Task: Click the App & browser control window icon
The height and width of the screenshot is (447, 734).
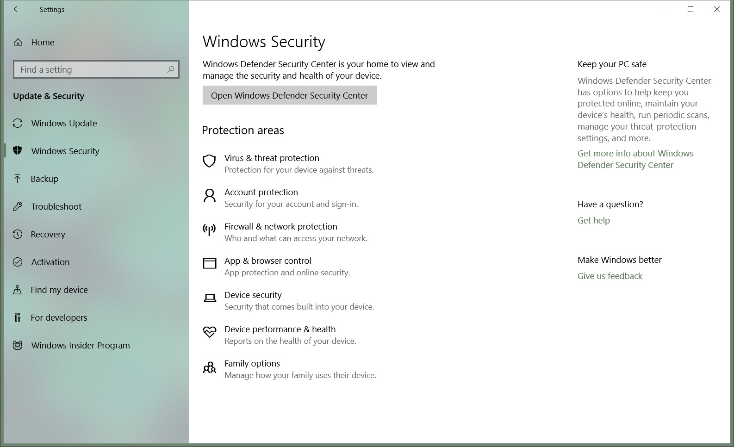Action: point(210,263)
